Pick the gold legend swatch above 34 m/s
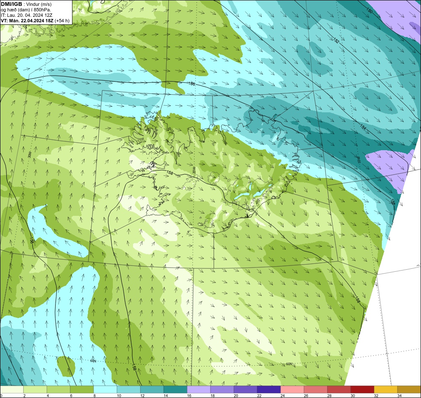This screenshot has height=398, width=421. pos(409,390)
